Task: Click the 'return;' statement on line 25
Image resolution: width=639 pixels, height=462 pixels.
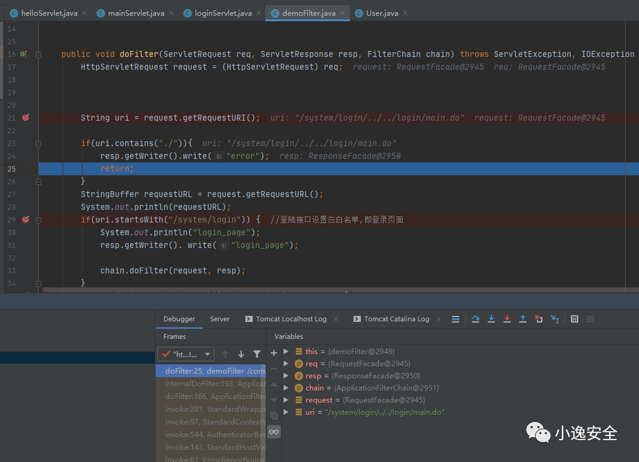Action: 117,169
